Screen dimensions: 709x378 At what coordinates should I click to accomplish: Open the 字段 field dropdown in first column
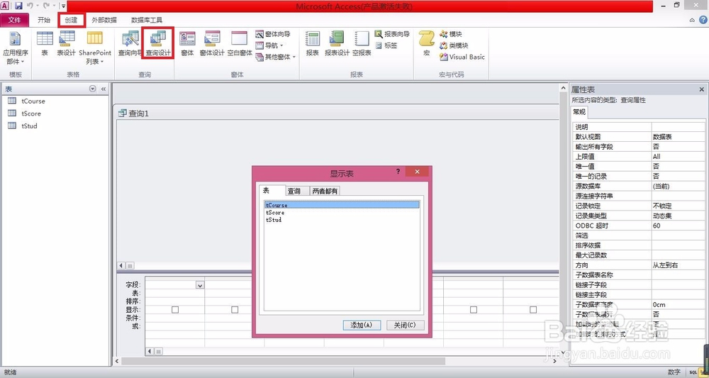200,285
